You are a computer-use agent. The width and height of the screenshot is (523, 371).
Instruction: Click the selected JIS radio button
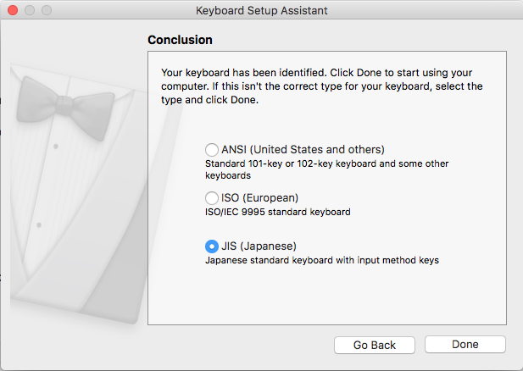(x=211, y=246)
